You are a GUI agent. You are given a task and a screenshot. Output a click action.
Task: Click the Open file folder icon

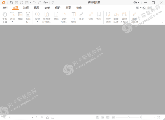click(x=11, y=3)
